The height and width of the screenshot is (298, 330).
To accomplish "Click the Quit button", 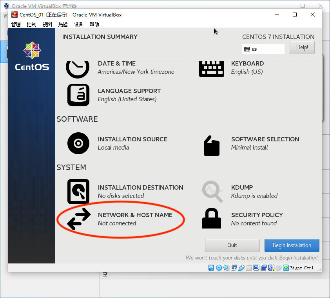I will (x=232, y=245).
